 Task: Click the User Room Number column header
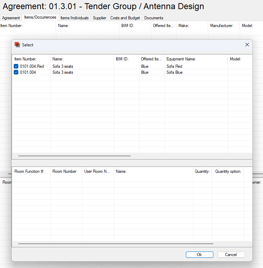(x=98, y=171)
